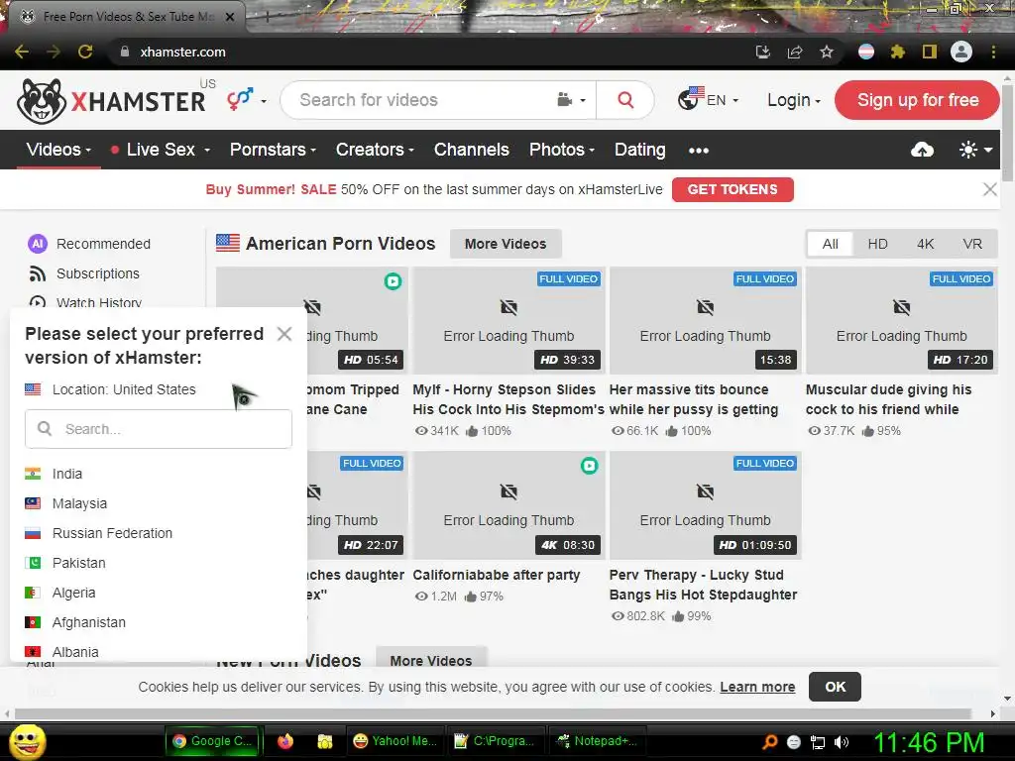Select the 4K quality filter
This screenshot has width=1015, height=761.
925,244
